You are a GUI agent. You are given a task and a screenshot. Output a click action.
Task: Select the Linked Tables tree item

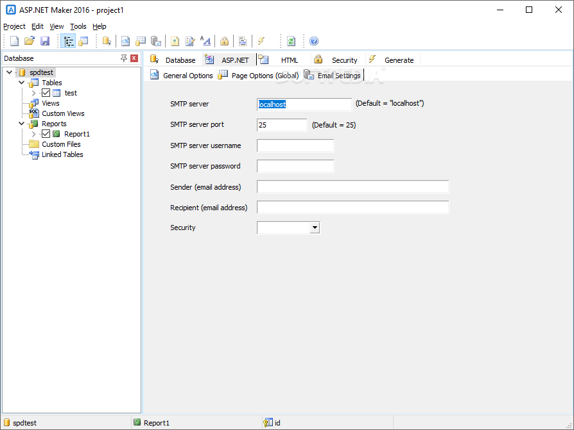[62, 154]
